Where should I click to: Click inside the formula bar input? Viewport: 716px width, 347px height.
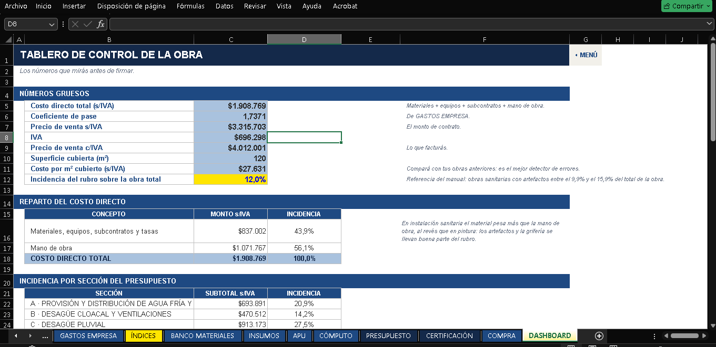408,24
